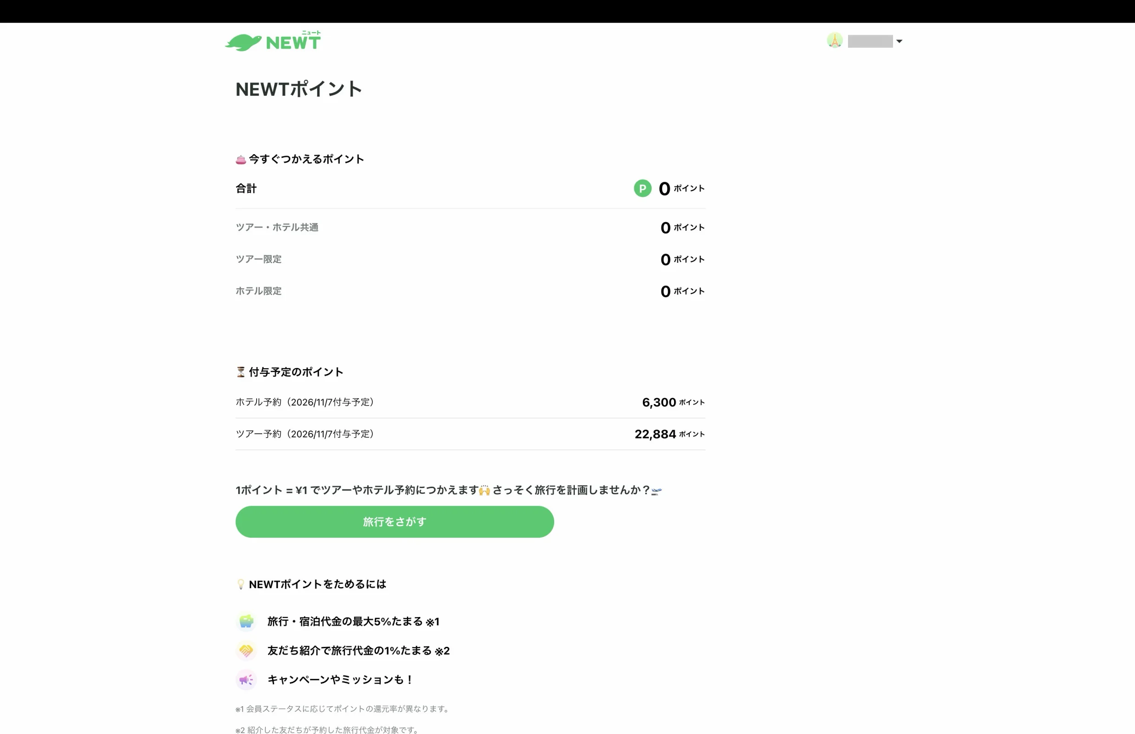The height and width of the screenshot is (734, 1135).
Task: Click the raised hands emoji after つかえます
Action: 484,490
